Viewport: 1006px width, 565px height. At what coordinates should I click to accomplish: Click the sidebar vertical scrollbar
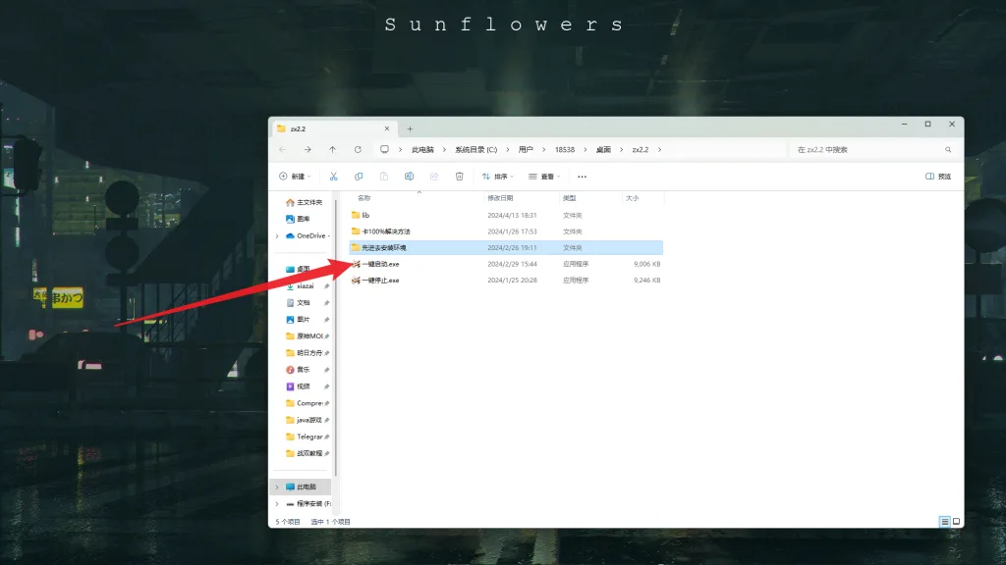[x=336, y=338]
